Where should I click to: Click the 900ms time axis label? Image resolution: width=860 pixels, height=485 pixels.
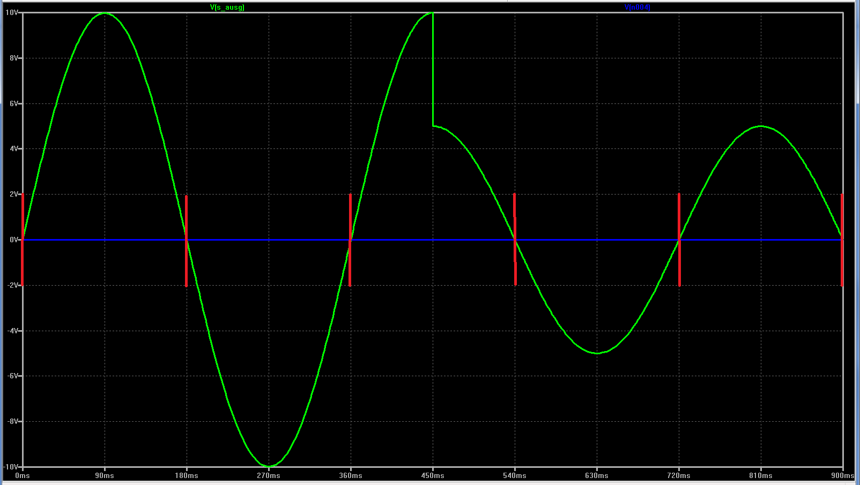tap(843, 476)
